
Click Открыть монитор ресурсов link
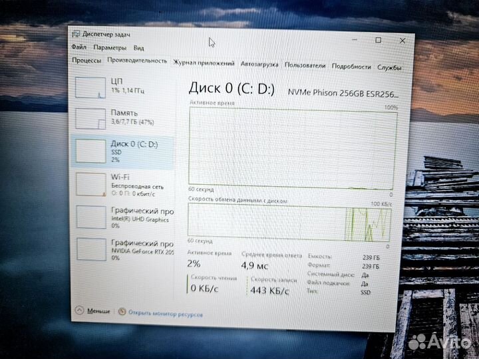pos(166,312)
